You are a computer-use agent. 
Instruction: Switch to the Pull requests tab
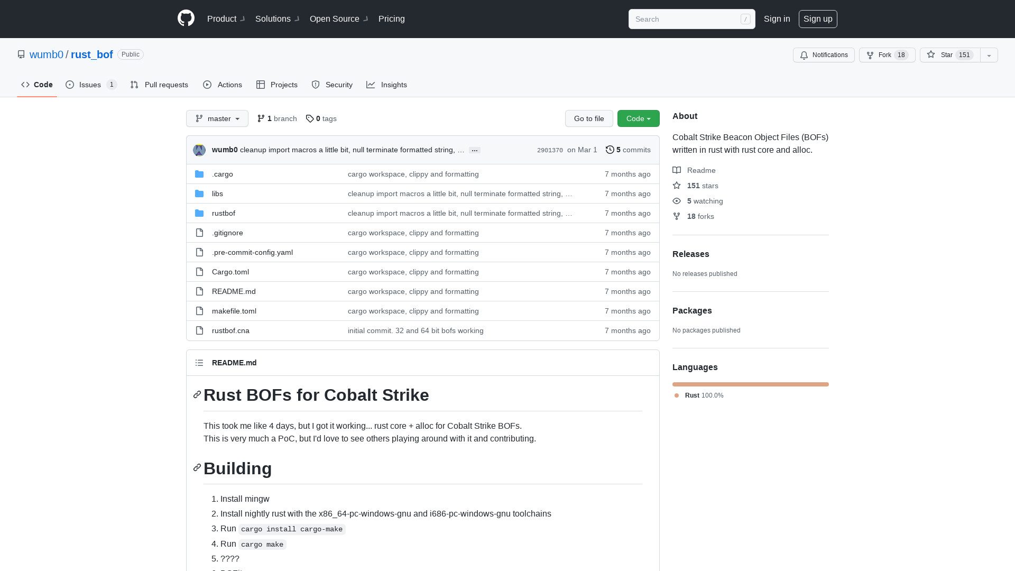pyautogui.click(x=159, y=85)
